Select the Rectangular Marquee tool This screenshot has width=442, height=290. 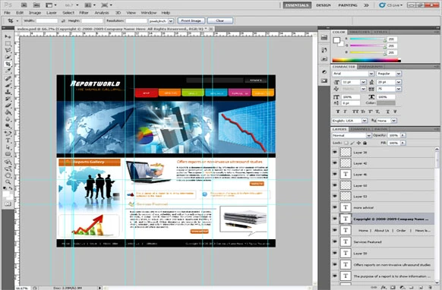pos(8,44)
